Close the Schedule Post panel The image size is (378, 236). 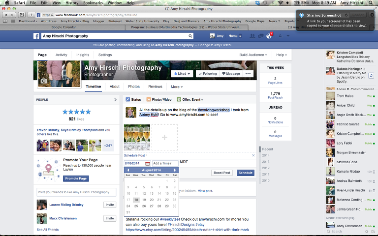(x=253, y=155)
